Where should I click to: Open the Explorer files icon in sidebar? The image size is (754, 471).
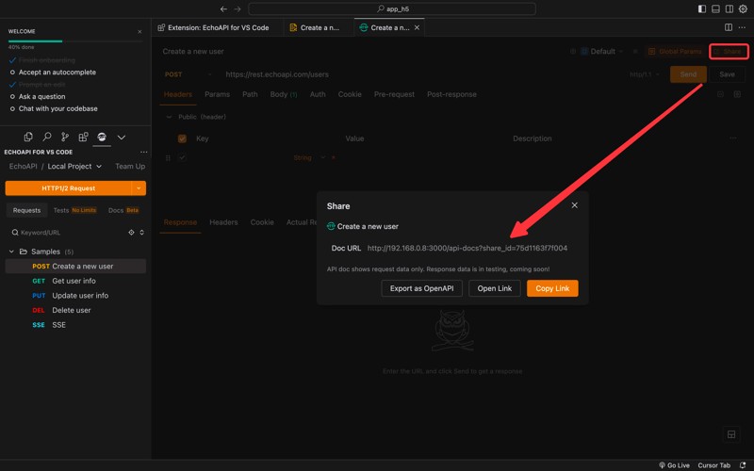point(28,137)
